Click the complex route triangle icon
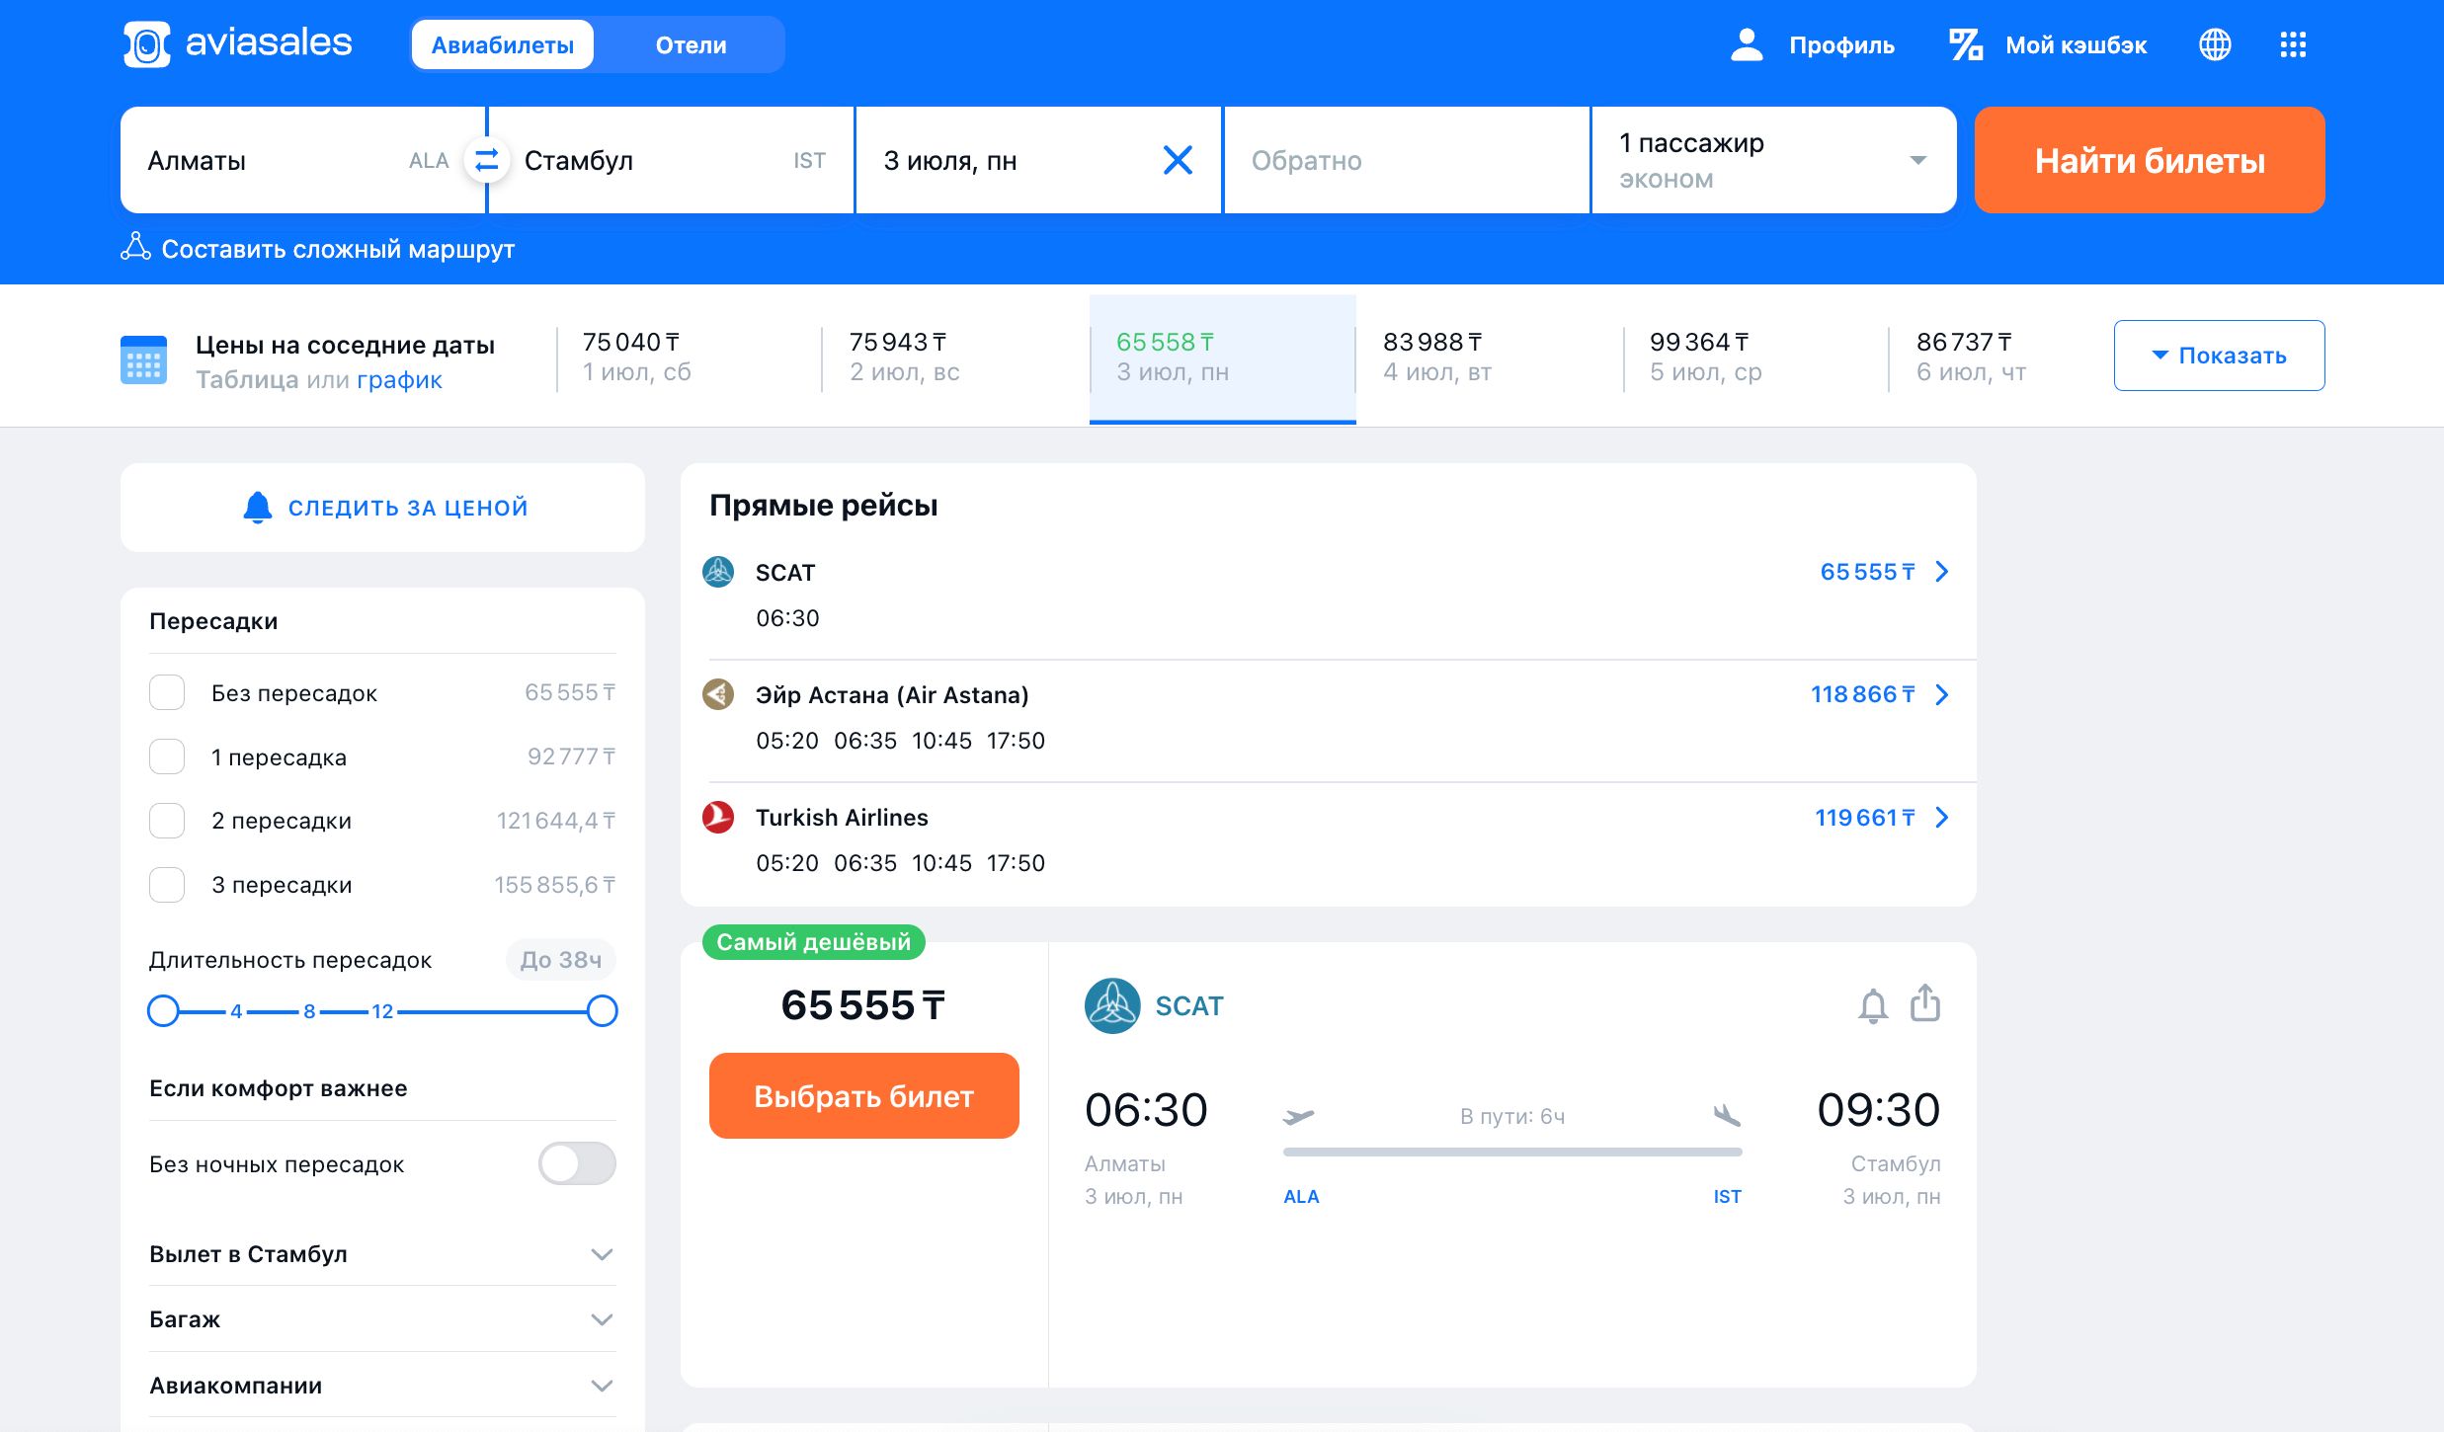Image resolution: width=2444 pixels, height=1432 pixels. coord(135,247)
